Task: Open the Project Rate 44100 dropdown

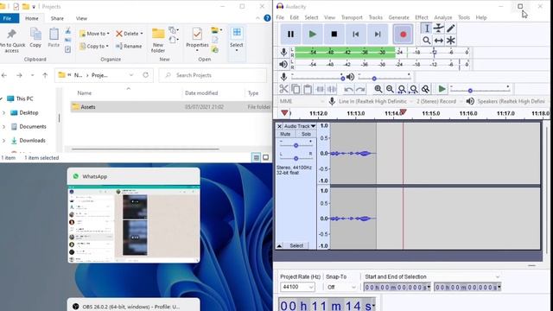Action: click(x=297, y=287)
